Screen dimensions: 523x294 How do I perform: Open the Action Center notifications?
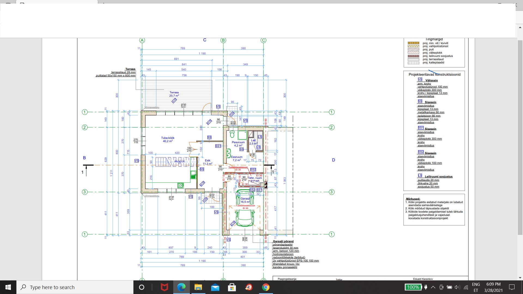coord(512,287)
